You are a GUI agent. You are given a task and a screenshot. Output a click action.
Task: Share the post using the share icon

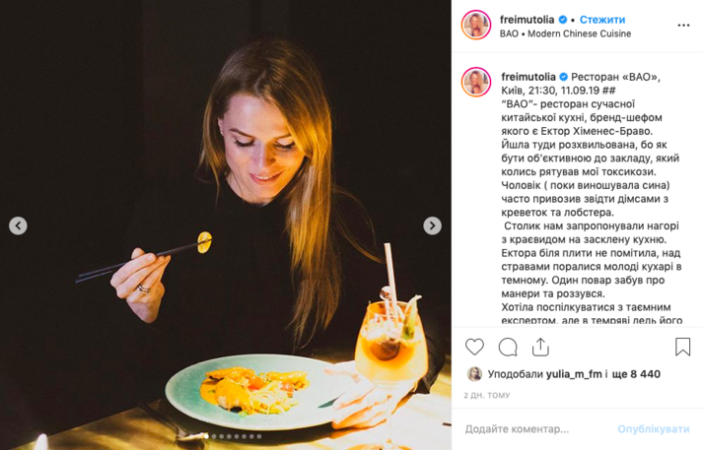[541, 347]
